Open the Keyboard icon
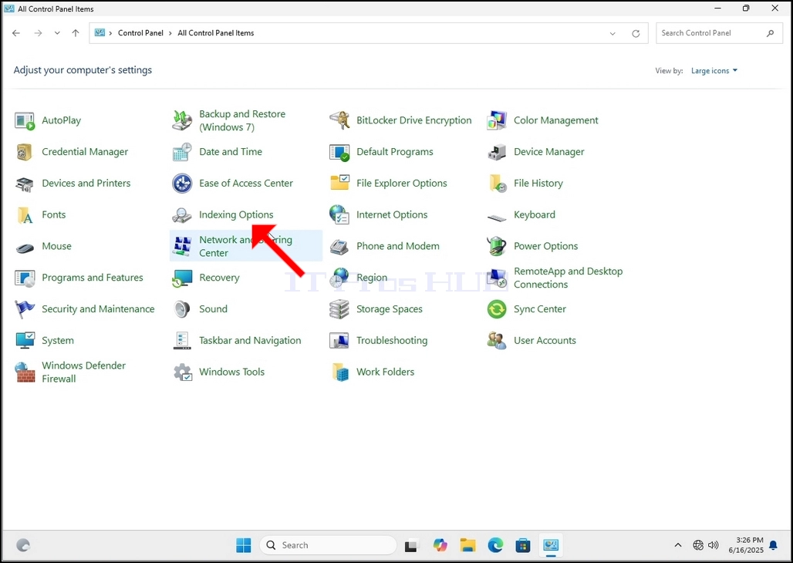The image size is (793, 563). (x=497, y=217)
